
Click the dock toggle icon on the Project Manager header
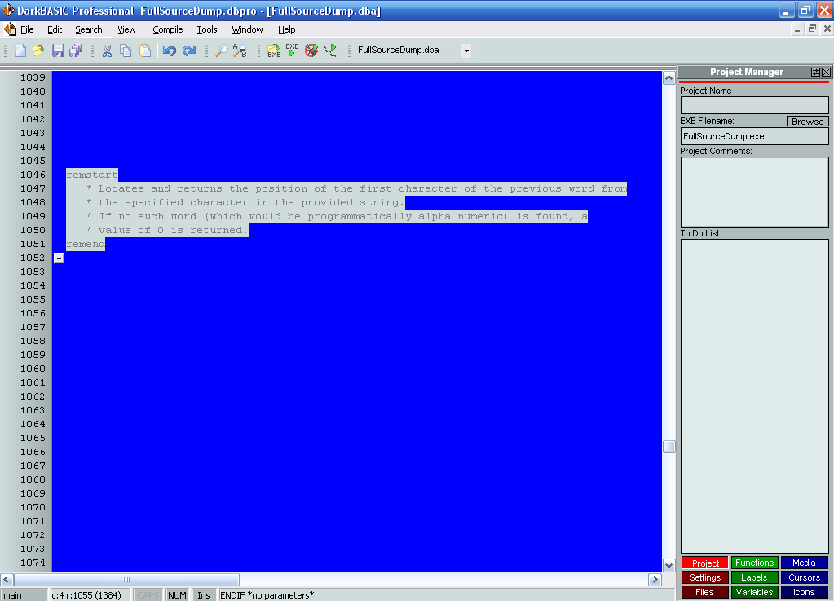point(815,72)
